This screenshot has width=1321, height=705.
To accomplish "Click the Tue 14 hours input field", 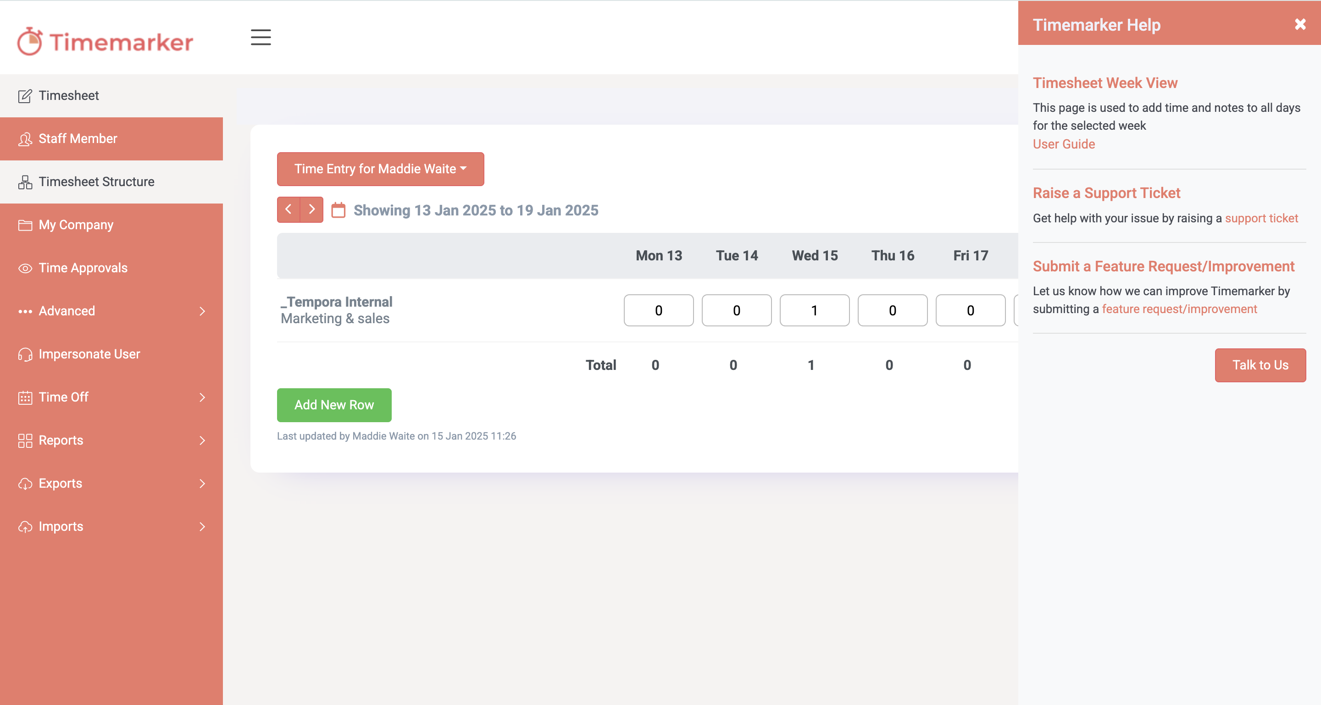I will pos(736,310).
